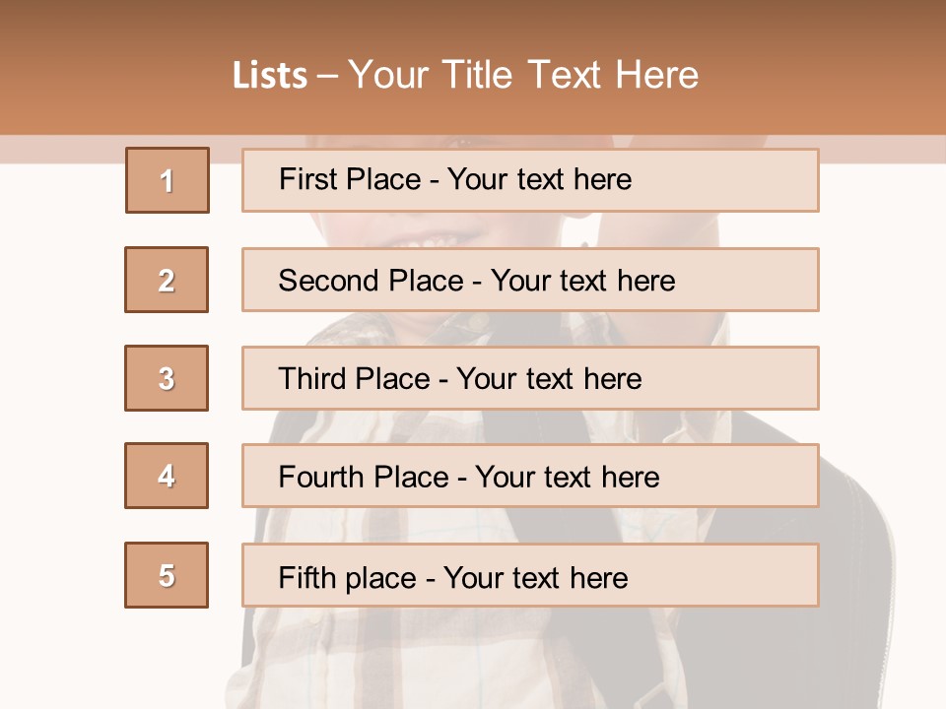Image resolution: width=946 pixels, height=709 pixels.
Task: Select the number 4 box
Action: click(x=167, y=476)
